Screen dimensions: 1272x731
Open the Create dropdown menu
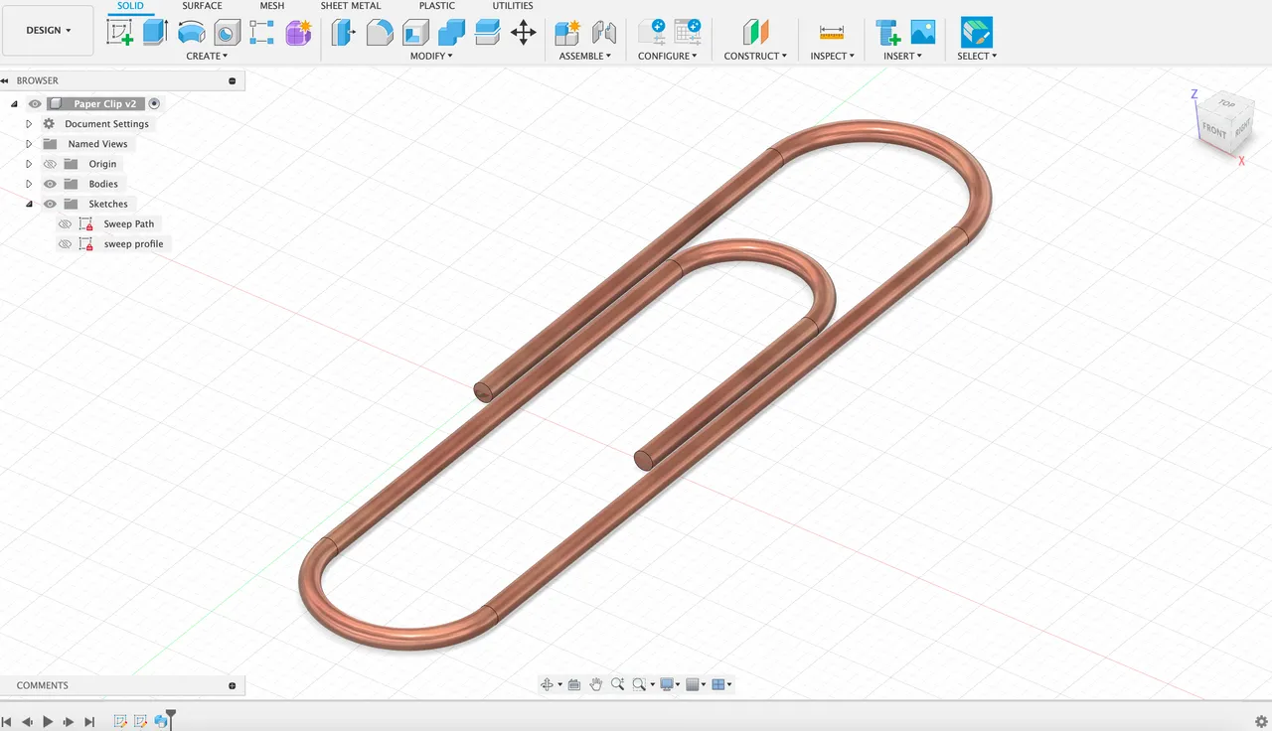pos(207,56)
